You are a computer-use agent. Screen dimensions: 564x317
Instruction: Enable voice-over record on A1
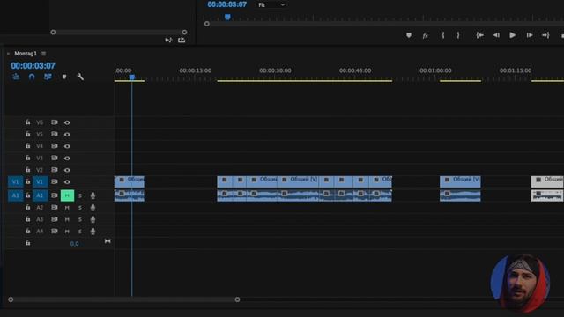pos(93,195)
